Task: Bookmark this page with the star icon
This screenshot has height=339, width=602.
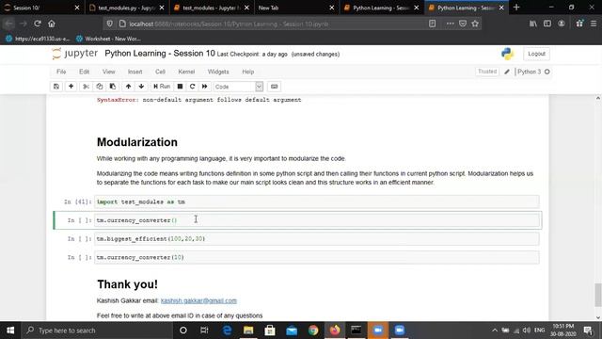Action: click(x=475, y=24)
